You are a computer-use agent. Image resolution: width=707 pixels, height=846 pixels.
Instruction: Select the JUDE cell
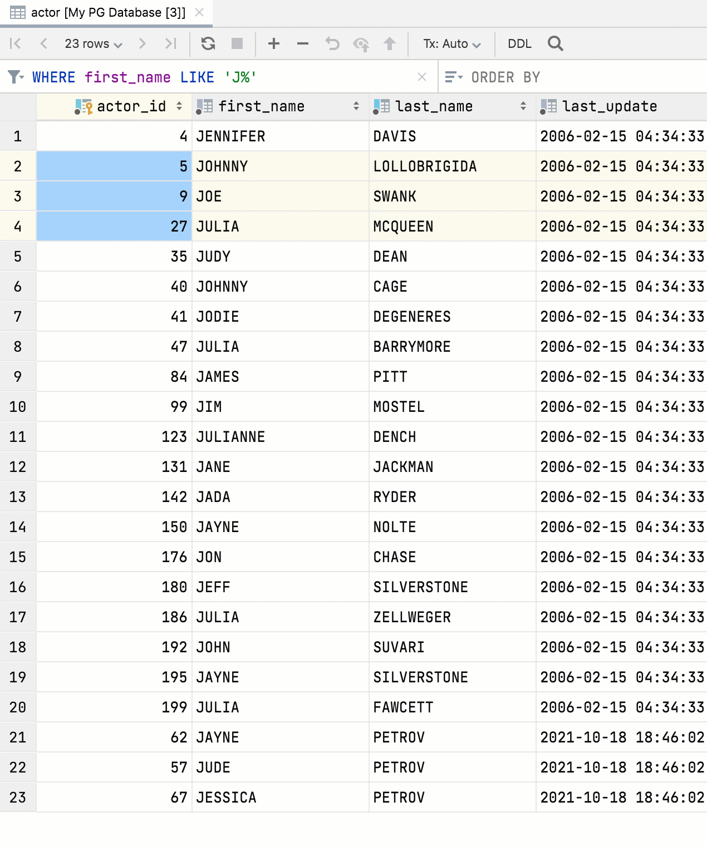[x=281, y=768]
